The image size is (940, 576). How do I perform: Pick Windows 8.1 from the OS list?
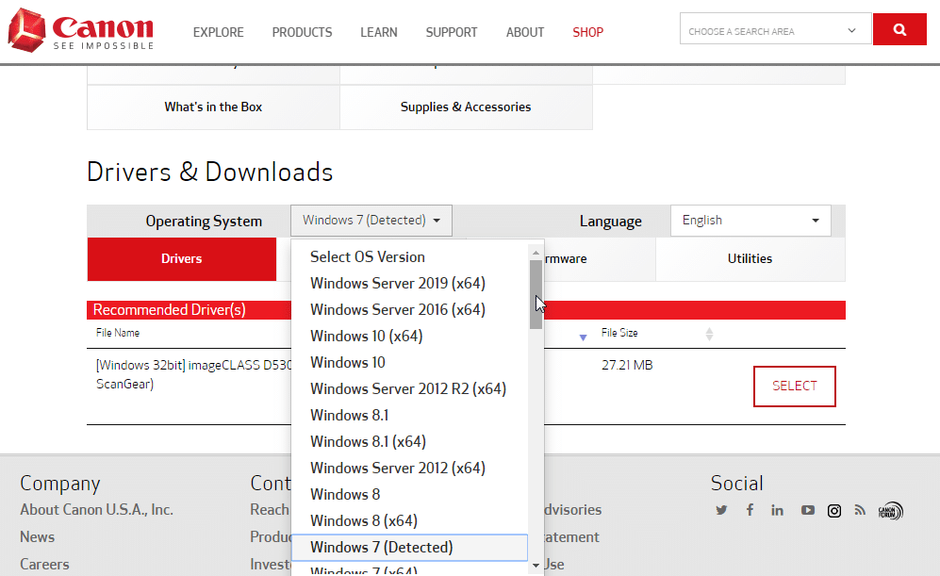tap(349, 415)
